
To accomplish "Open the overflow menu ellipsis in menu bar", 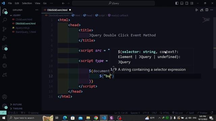I will (x=51, y=3).
